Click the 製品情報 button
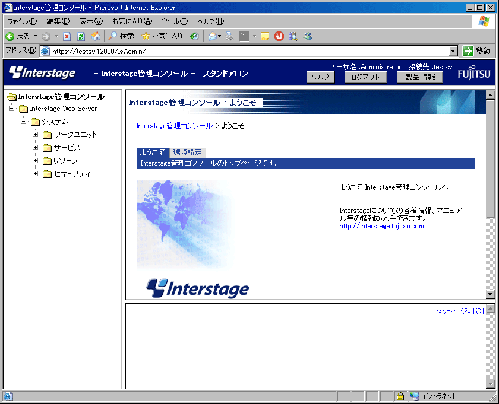 pyautogui.click(x=420, y=77)
